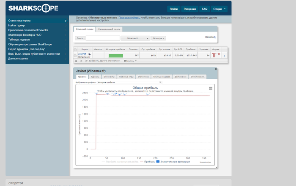Close the Javiret (Winamax.fr) panel

point(216,69)
